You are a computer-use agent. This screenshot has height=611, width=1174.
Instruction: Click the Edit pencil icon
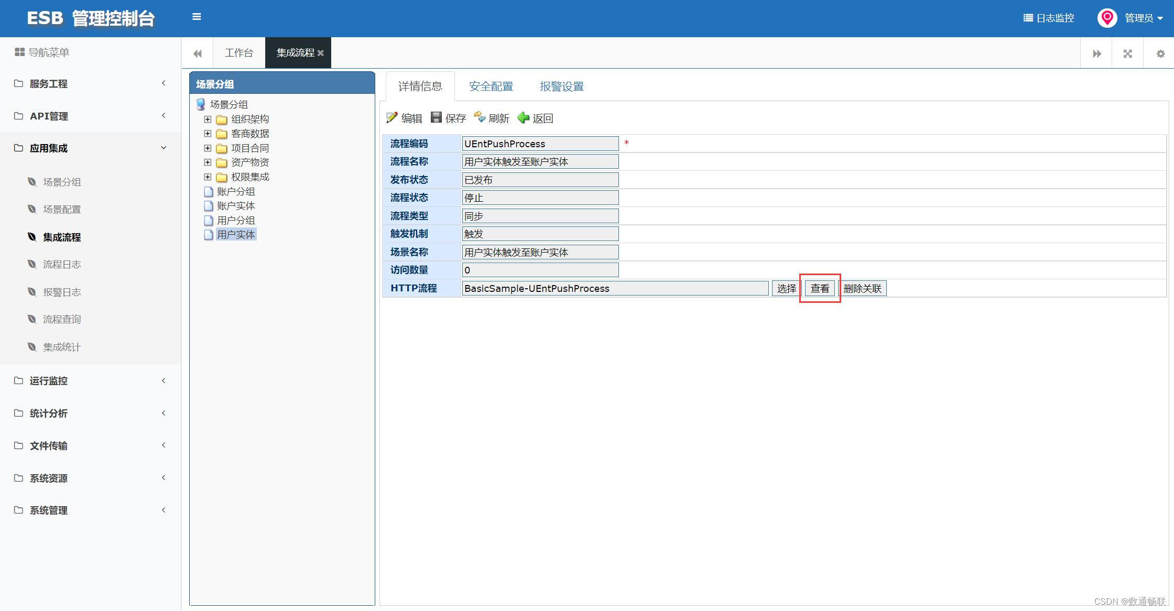392,117
